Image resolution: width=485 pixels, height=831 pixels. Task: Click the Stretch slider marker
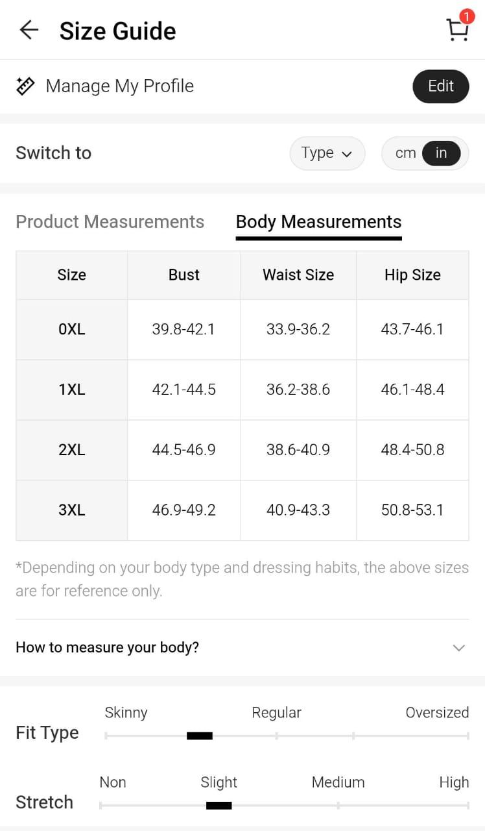click(219, 806)
